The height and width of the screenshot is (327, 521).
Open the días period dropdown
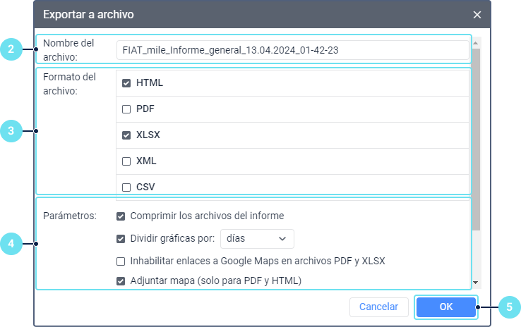pos(257,238)
